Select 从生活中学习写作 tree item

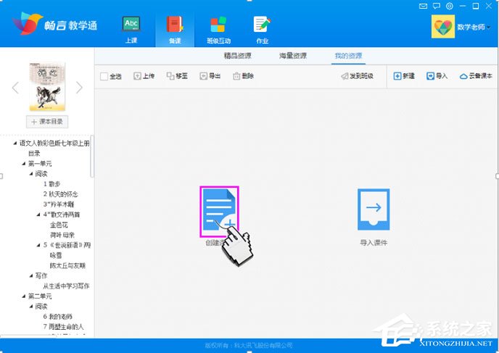pyautogui.click(x=66, y=286)
